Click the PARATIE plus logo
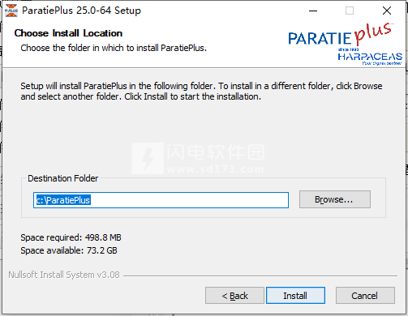This screenshot has width=408, height=316. [341, 35]
